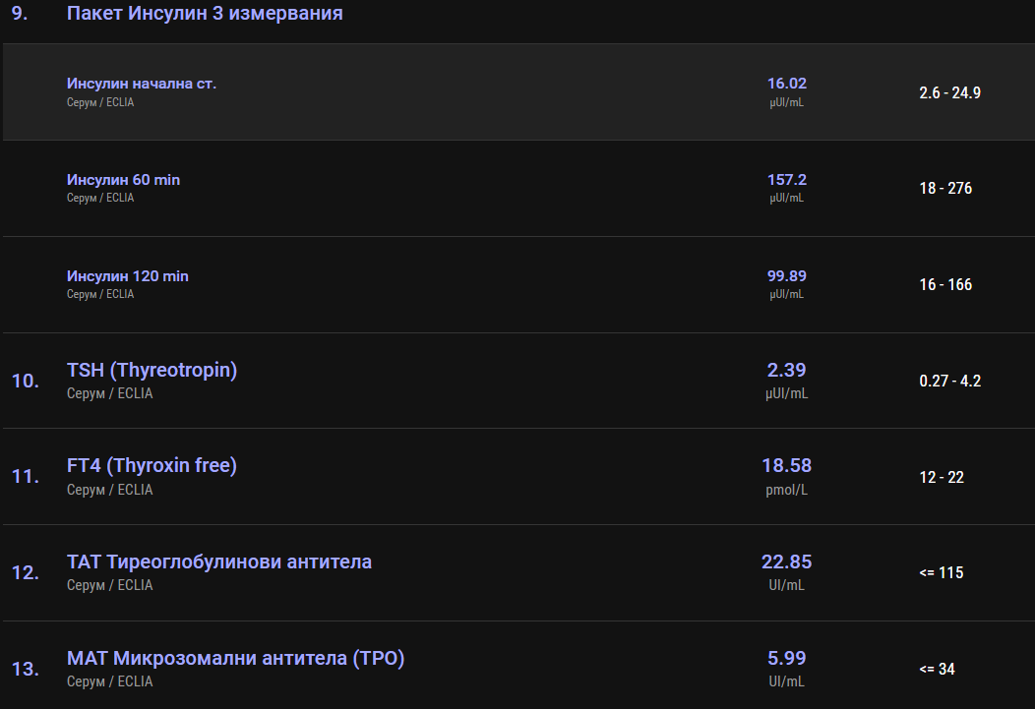Click the TSH (Thyreotropin) test name

click(152, 371)
